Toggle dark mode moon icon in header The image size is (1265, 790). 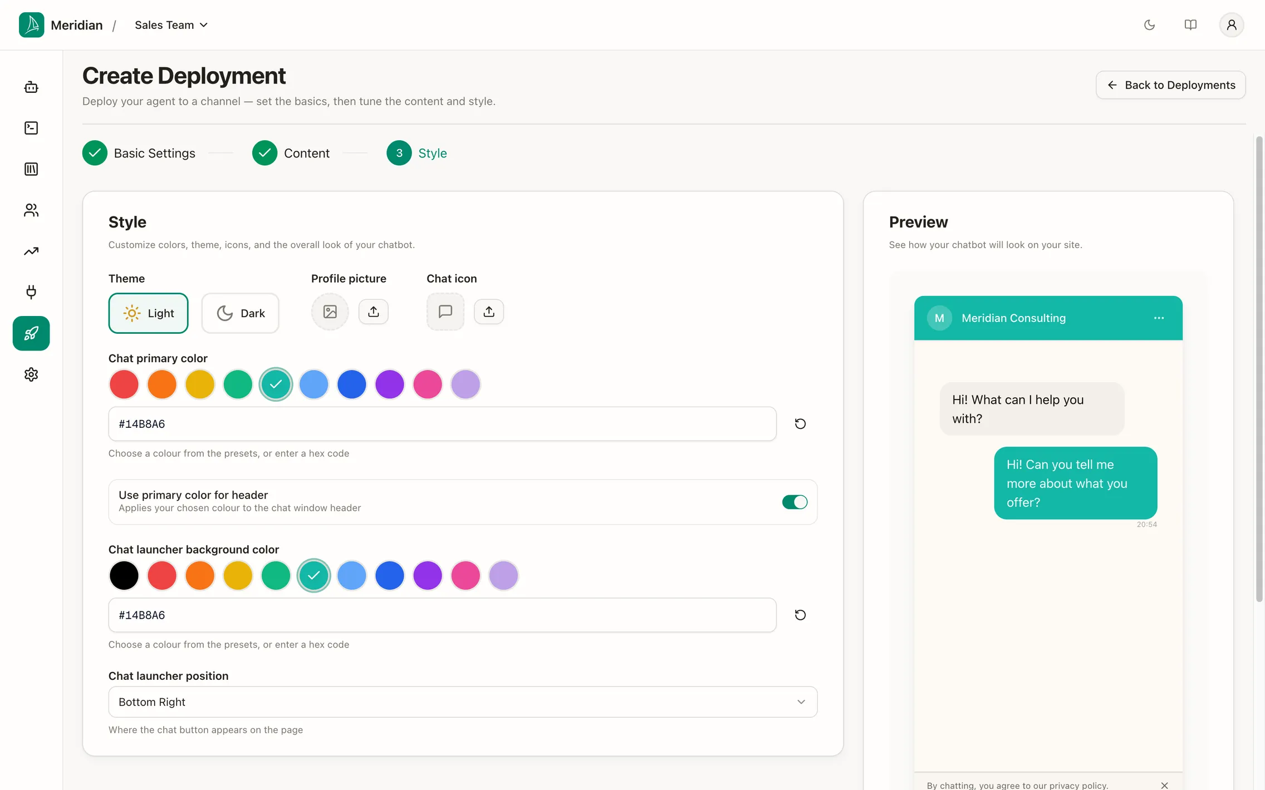point(1149,25)
